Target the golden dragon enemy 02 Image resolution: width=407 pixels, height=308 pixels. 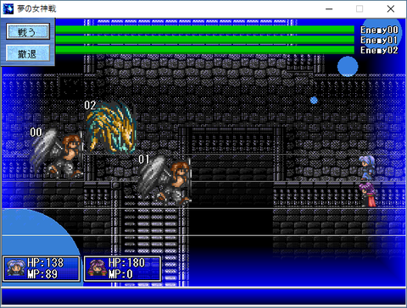click(111, 126)
